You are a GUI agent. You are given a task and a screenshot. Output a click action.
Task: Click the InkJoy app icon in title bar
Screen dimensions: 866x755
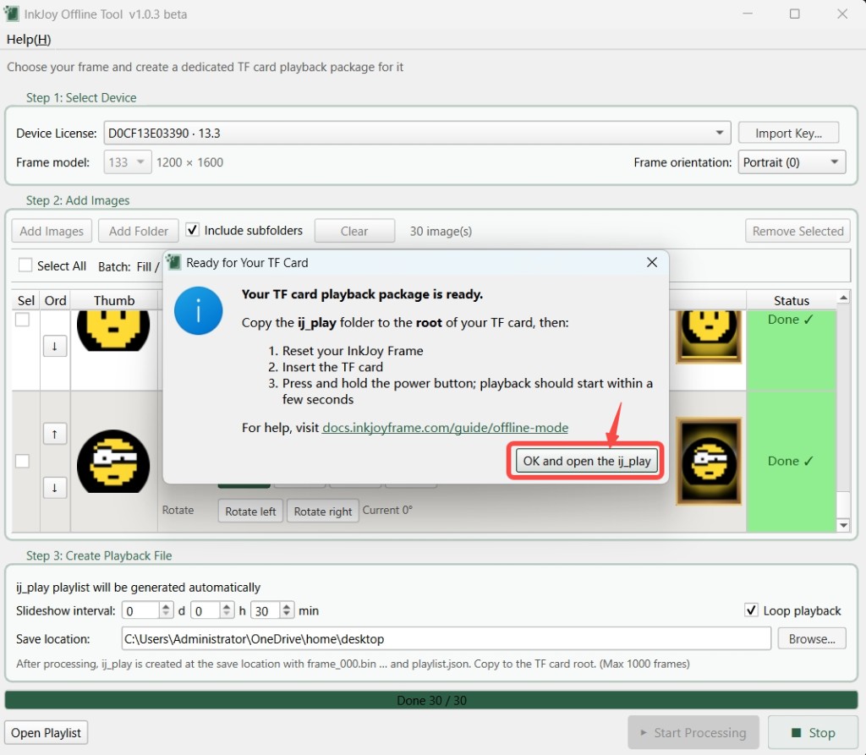click(12, 14)
